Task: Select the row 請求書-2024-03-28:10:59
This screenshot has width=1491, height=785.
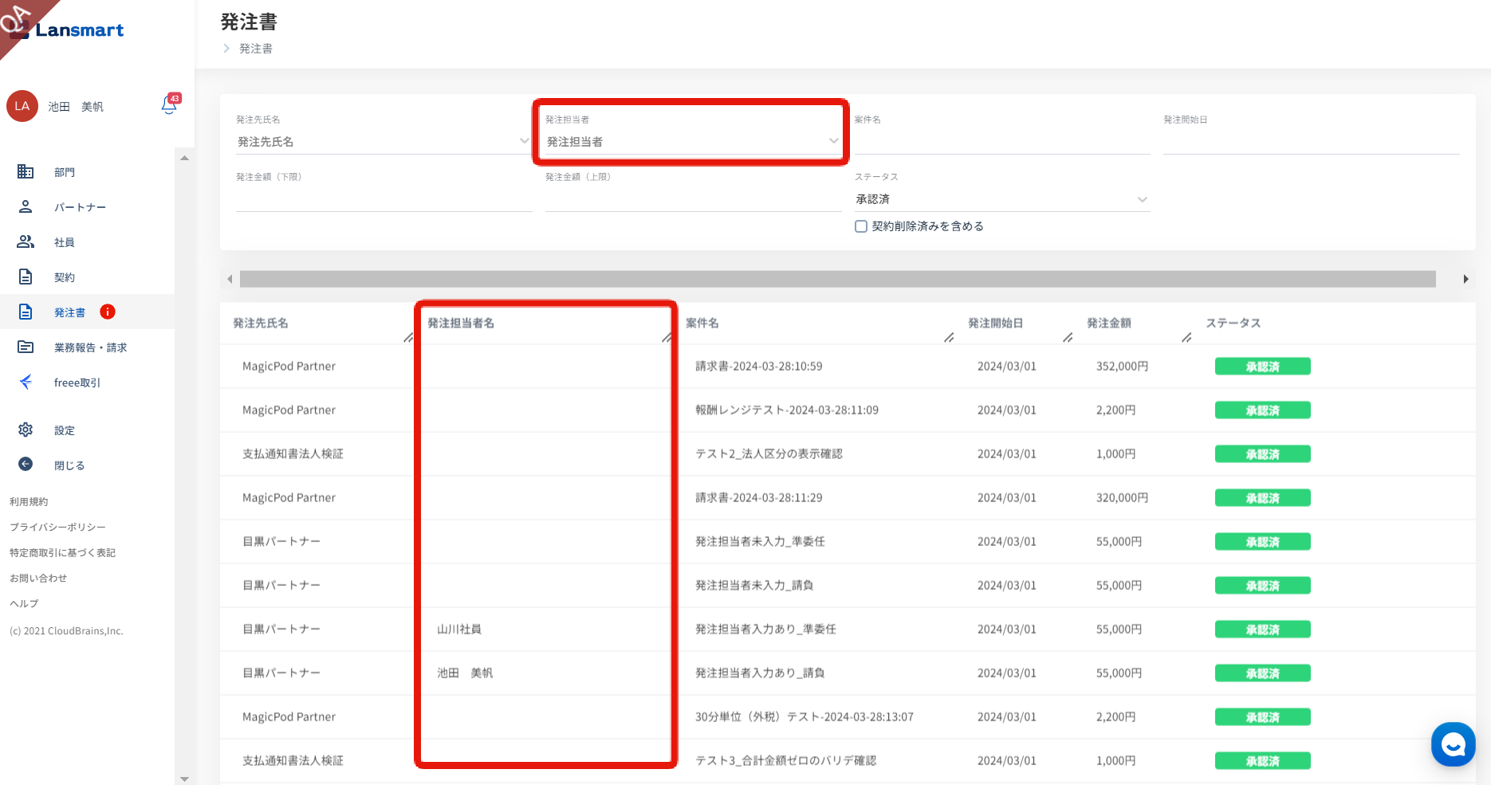Action: [848, 367]
